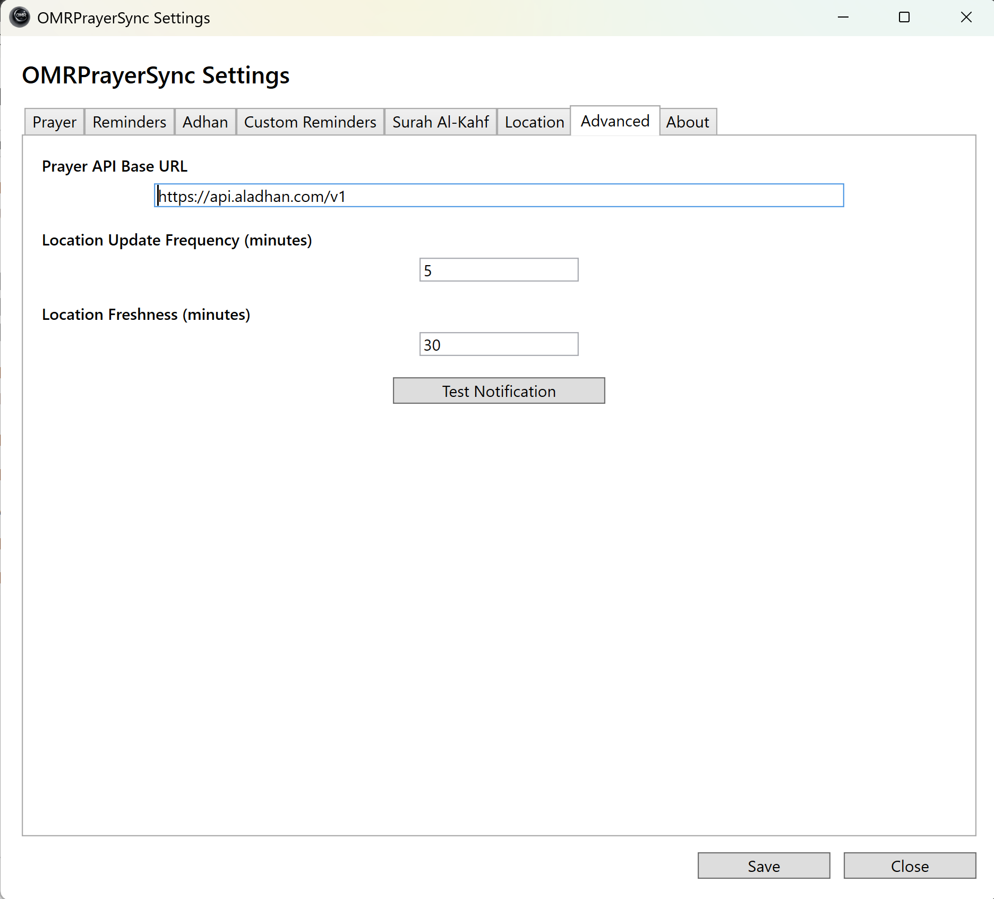Select the Advanced tab
The image size is (994, 899).
tap(615, 121)
